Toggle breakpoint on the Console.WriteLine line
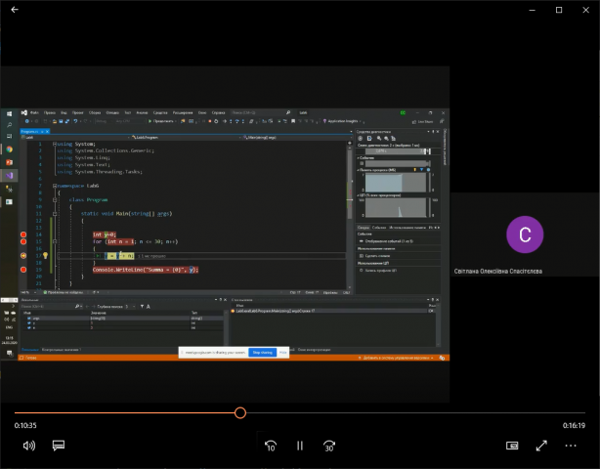The height and width of the screenshot is (469, 600). pyautogui.click(x=23, y=268)
